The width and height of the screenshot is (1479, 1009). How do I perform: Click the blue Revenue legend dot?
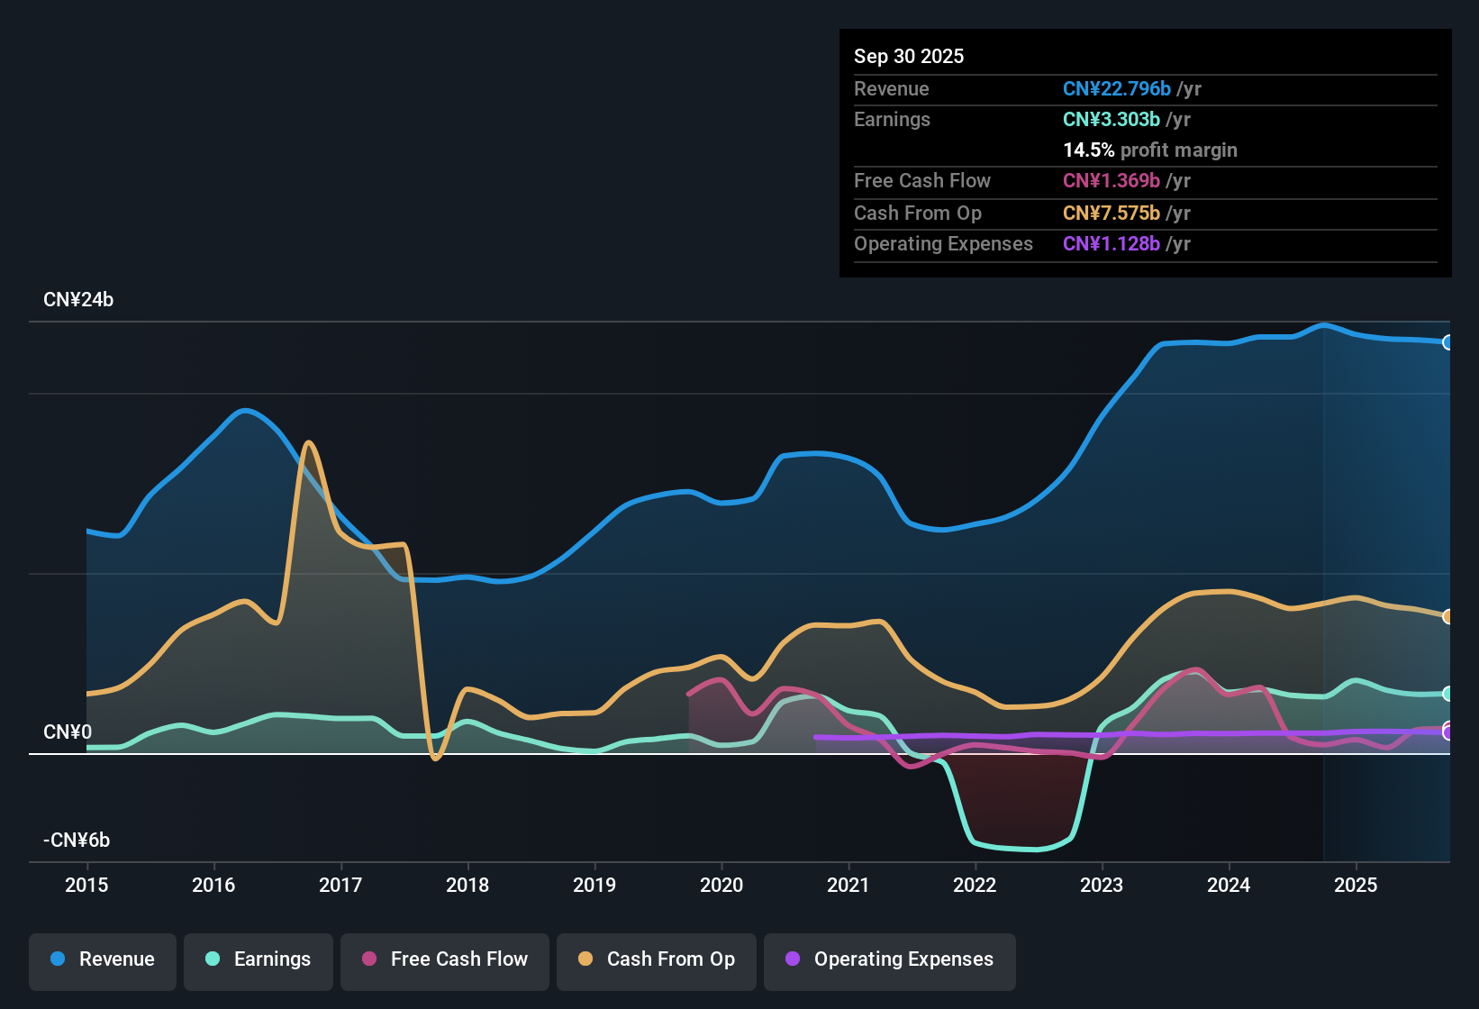(x=57, y=959)
